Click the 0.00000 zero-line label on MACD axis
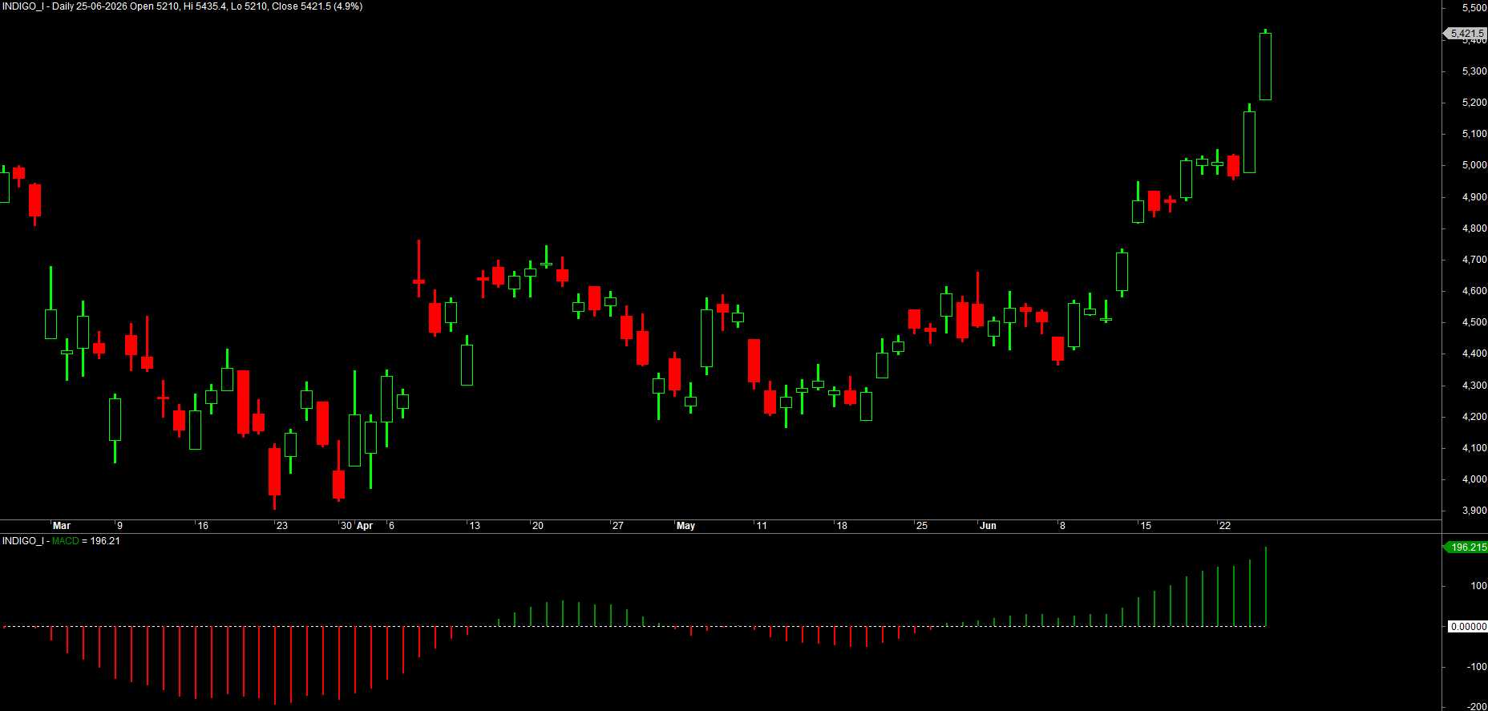Image resolution: width=1488 pixels, height=711 pixels. coord(1468,627)
